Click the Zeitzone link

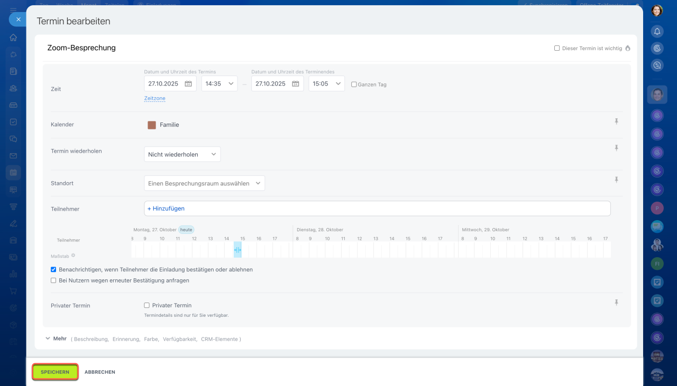[154, 98]
